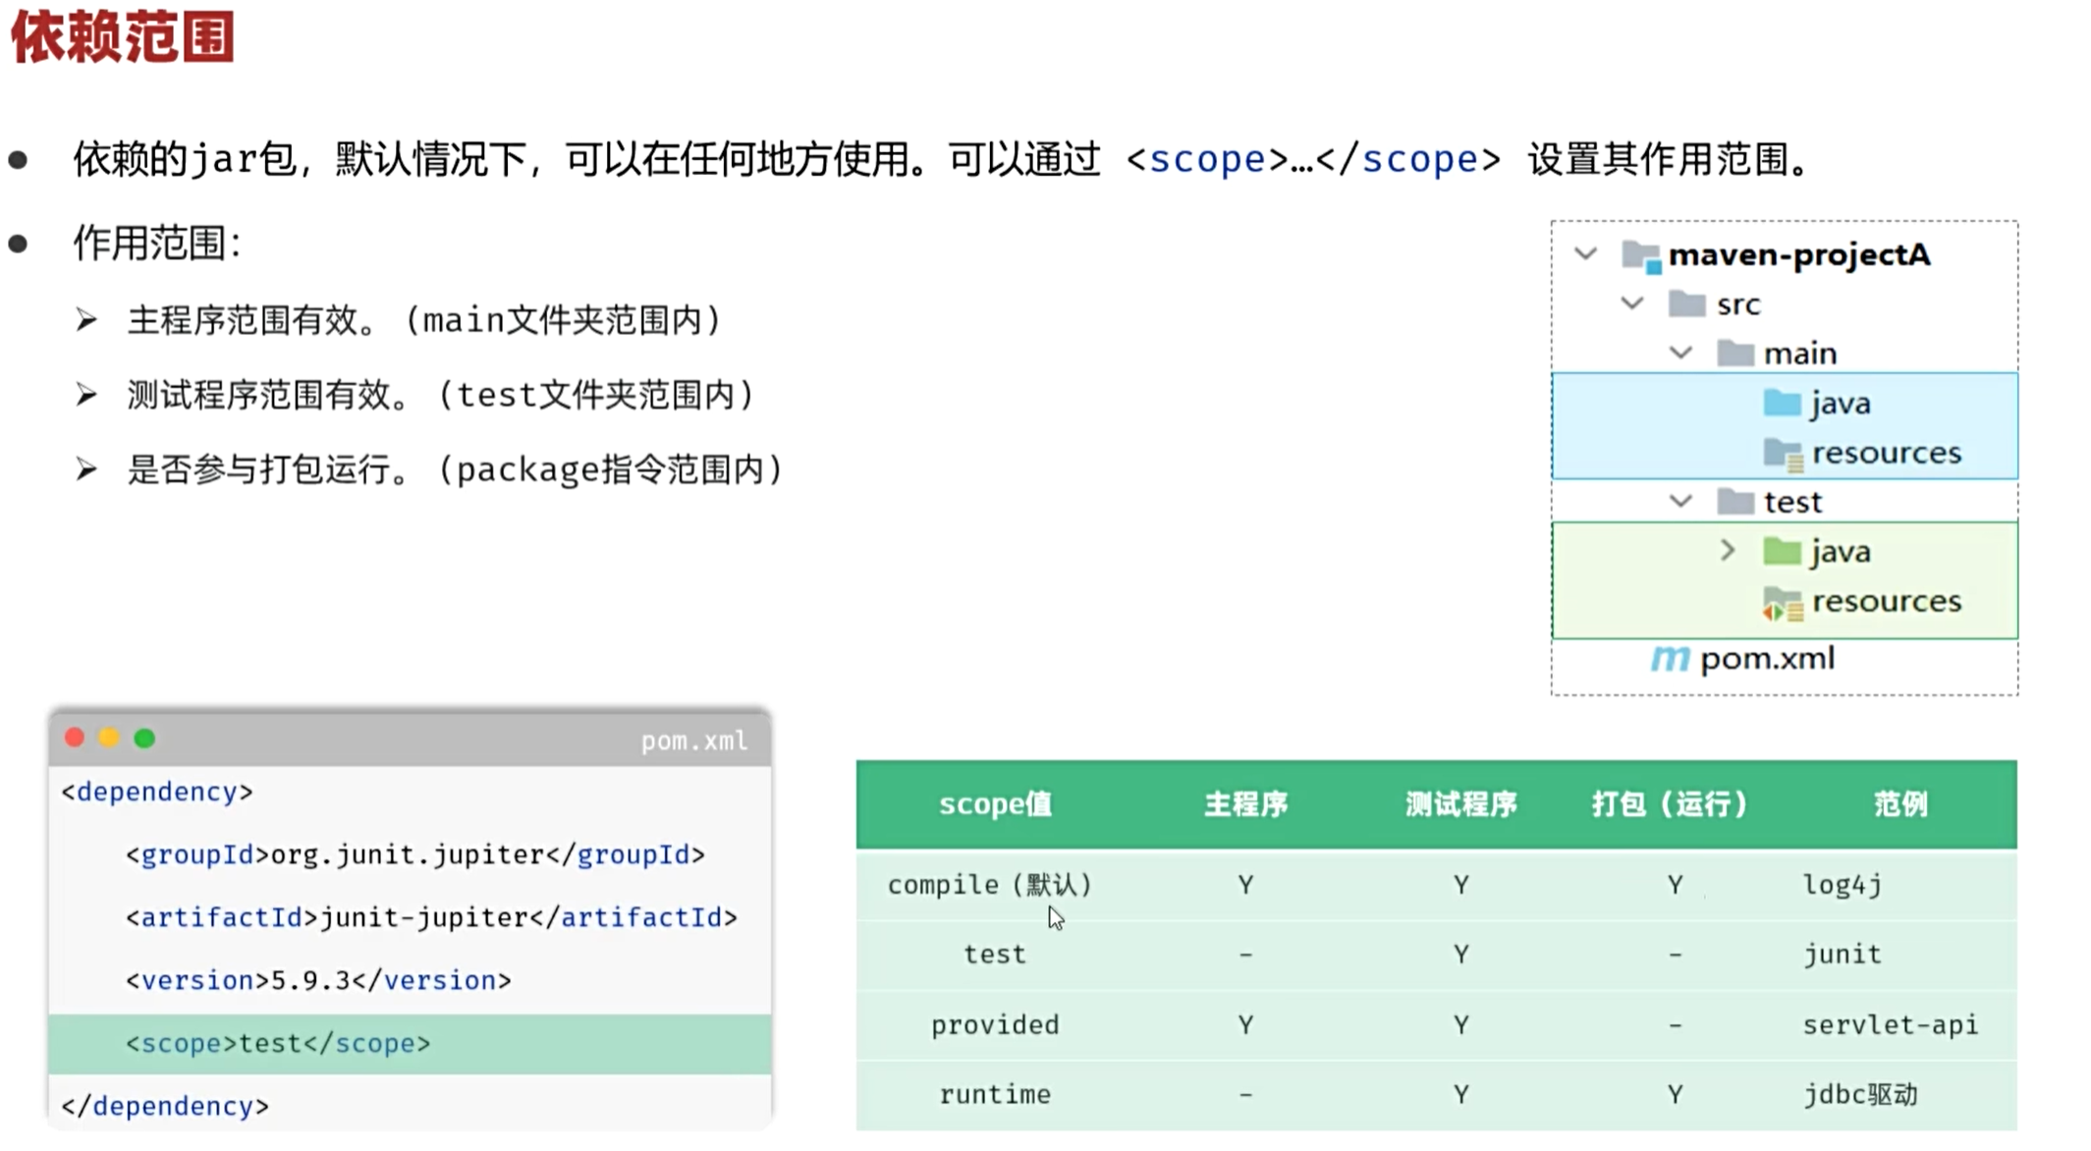Image resolution: width=2091 pixels, height=1151 pixels.
Task: Click the highlighted scope test line
Action: click(x=278, y=1043)
